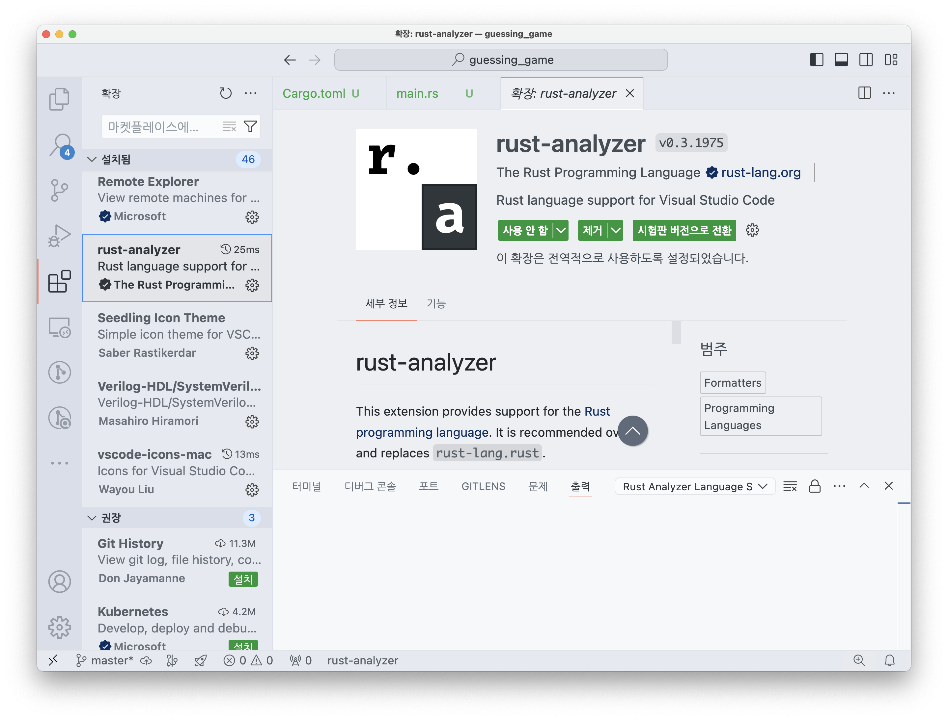The width and height of the screenshot is (948, 720).
Task: Open rust-analyzer list item gear settings
Action: click(252, 285)
